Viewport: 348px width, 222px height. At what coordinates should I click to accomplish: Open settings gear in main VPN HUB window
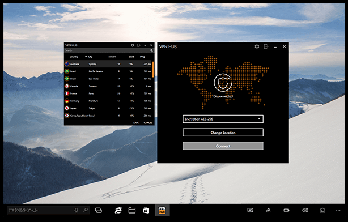pos(257,46)
